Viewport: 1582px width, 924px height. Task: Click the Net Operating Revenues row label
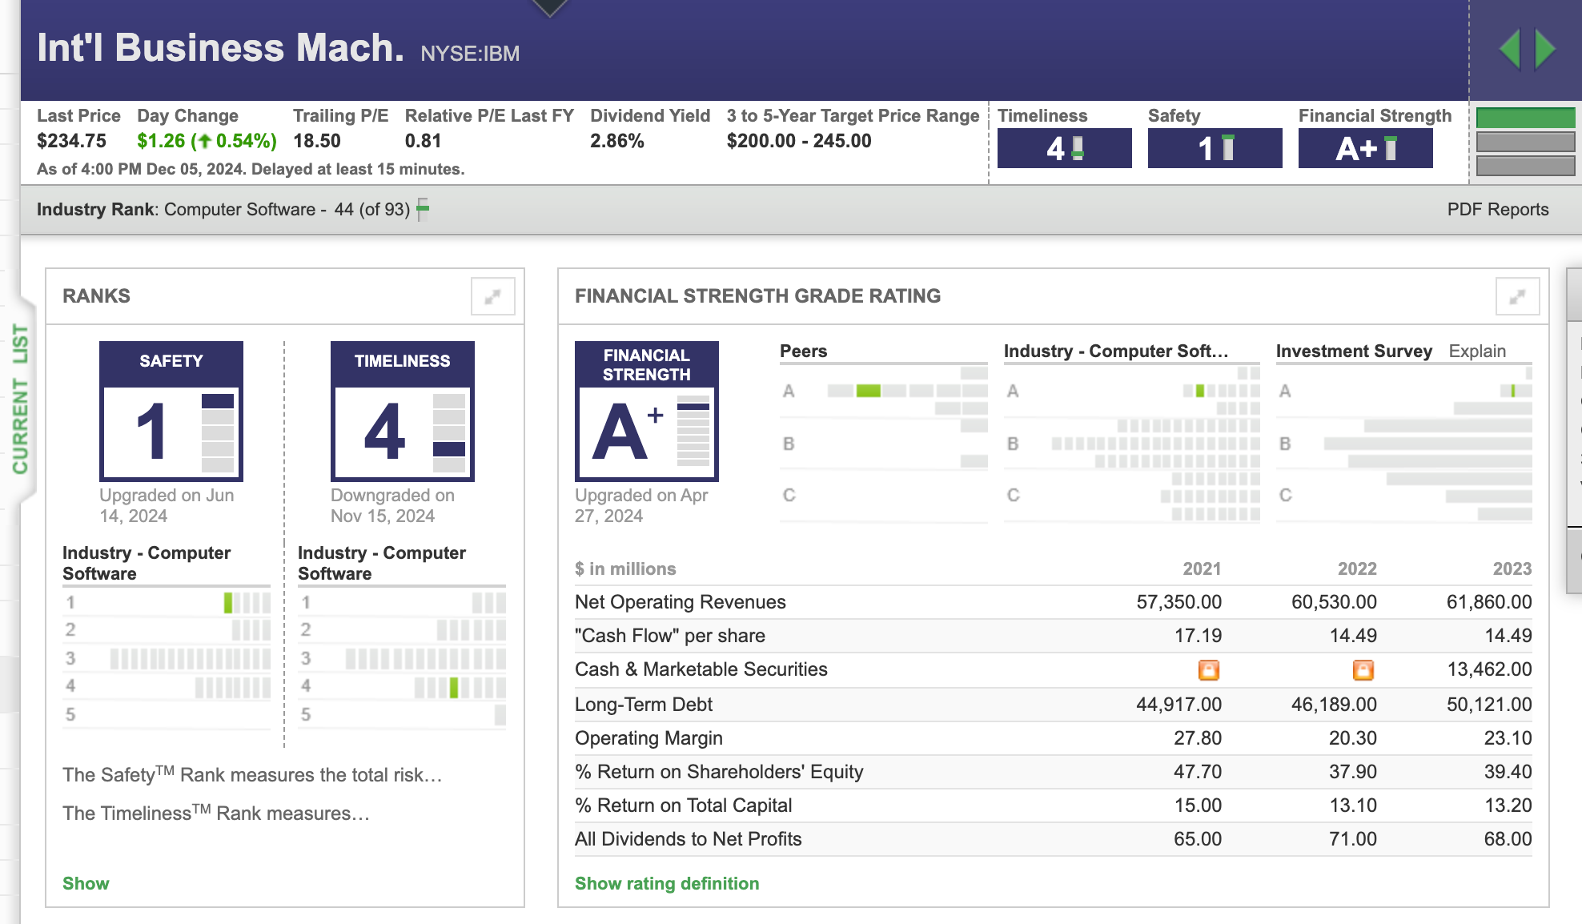click(681, 602)
